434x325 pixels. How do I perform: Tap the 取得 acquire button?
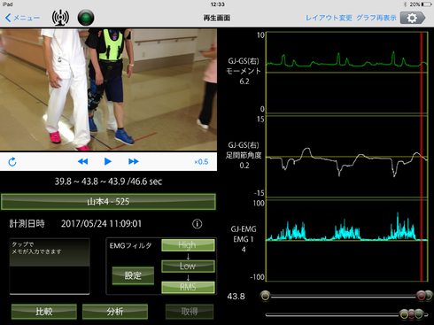pyautogui.click(x=190, y=312)
